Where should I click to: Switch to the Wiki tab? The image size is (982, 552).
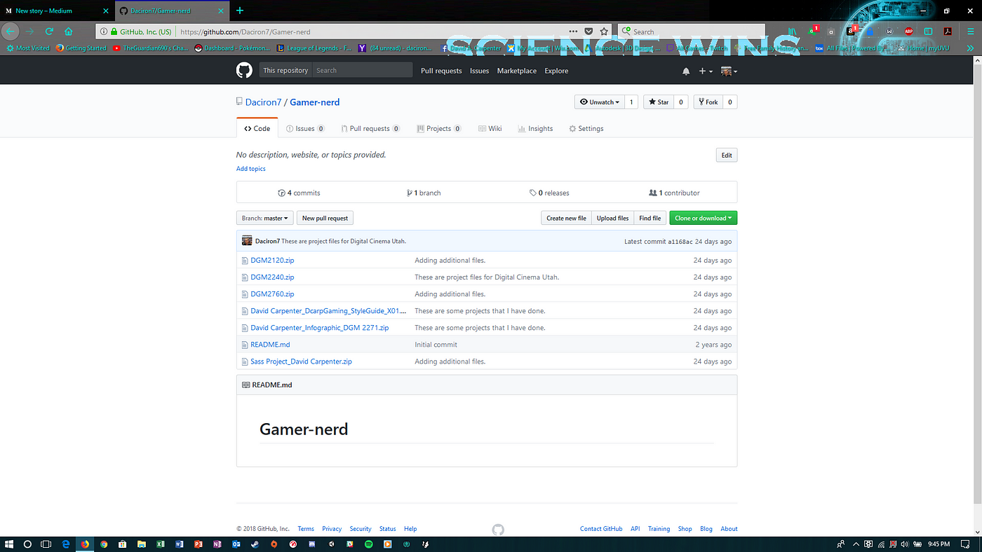click(490, 129)
